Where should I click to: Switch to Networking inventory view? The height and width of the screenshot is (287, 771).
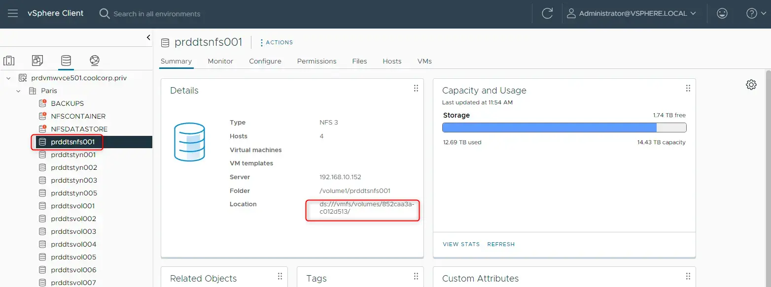95,61
